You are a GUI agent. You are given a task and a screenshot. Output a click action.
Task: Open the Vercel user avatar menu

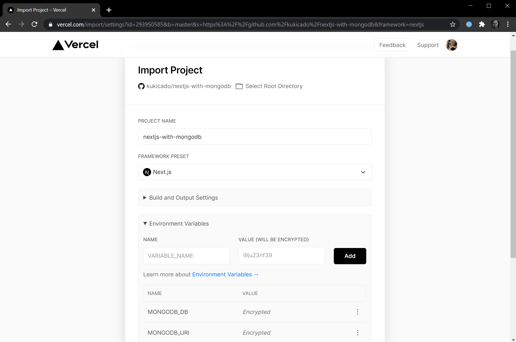(451, 45)
